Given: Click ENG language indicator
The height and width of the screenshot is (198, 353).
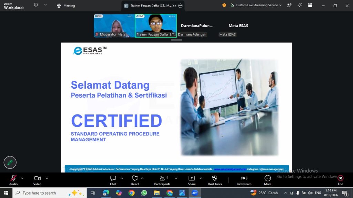Looking at the screenshot, I should click(317, 193).
